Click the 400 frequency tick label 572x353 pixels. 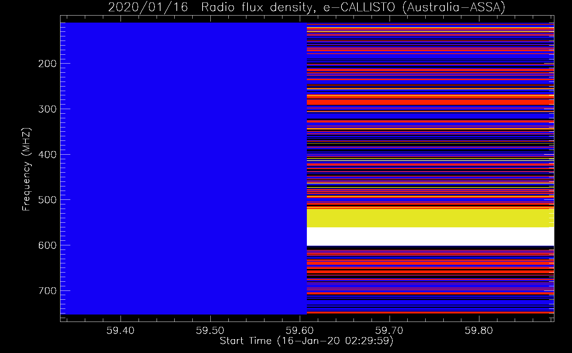click(x=47, y=155)
